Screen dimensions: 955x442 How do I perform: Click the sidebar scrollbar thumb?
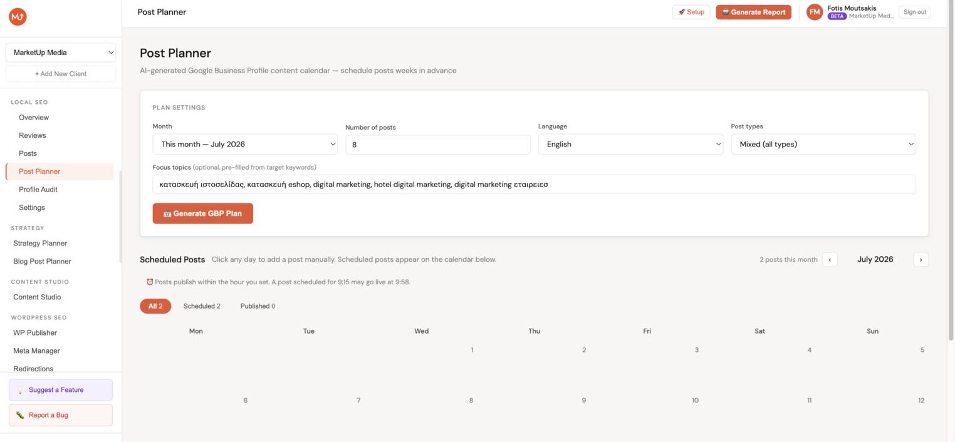coord(120,217)
